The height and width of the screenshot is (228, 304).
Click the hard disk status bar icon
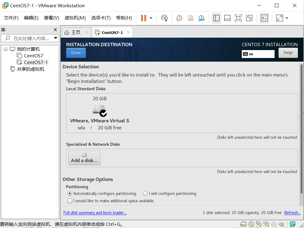tap(244, 224)
